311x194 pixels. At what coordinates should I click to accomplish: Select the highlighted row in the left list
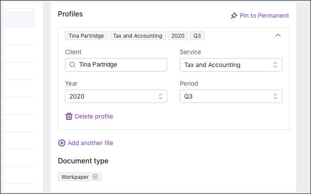18,19
